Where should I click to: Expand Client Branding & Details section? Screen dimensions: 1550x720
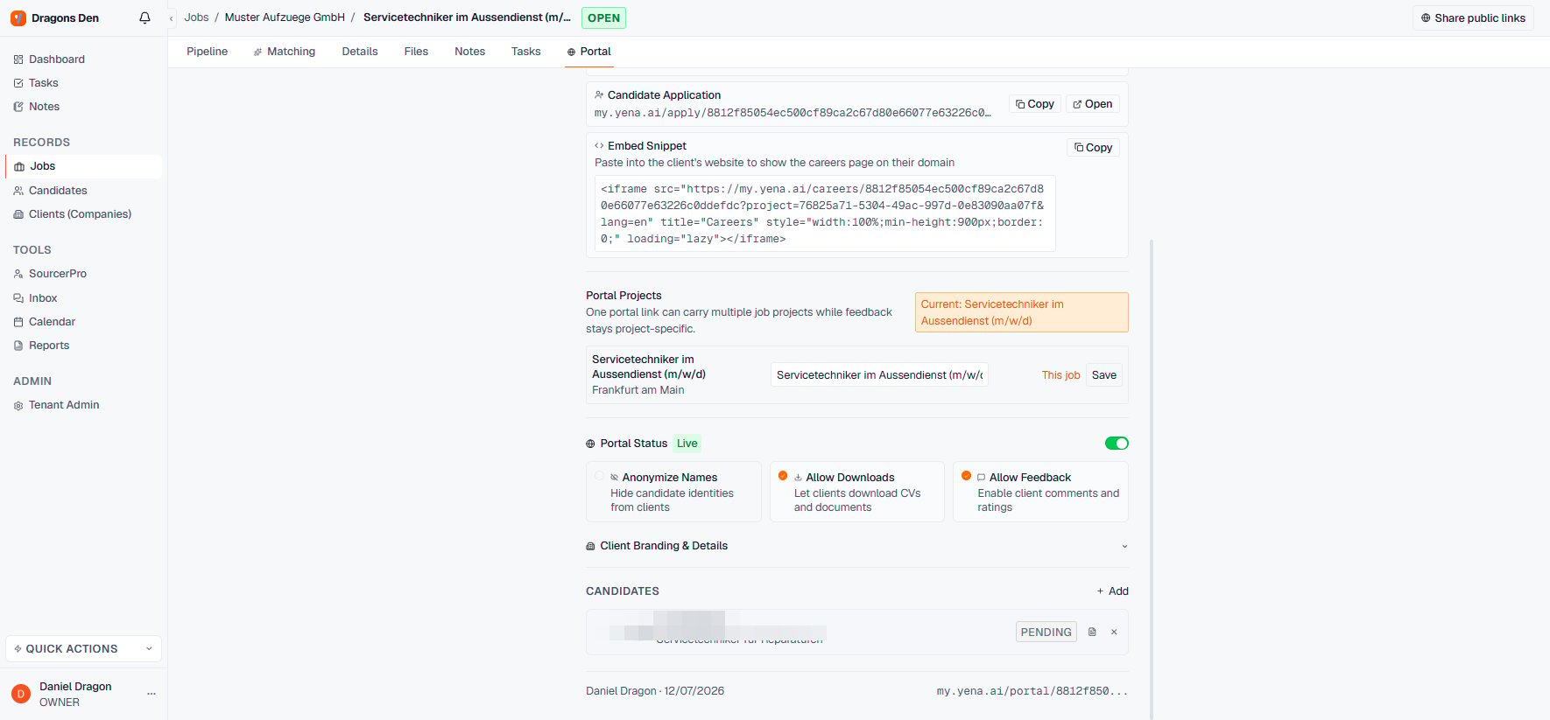856,546
